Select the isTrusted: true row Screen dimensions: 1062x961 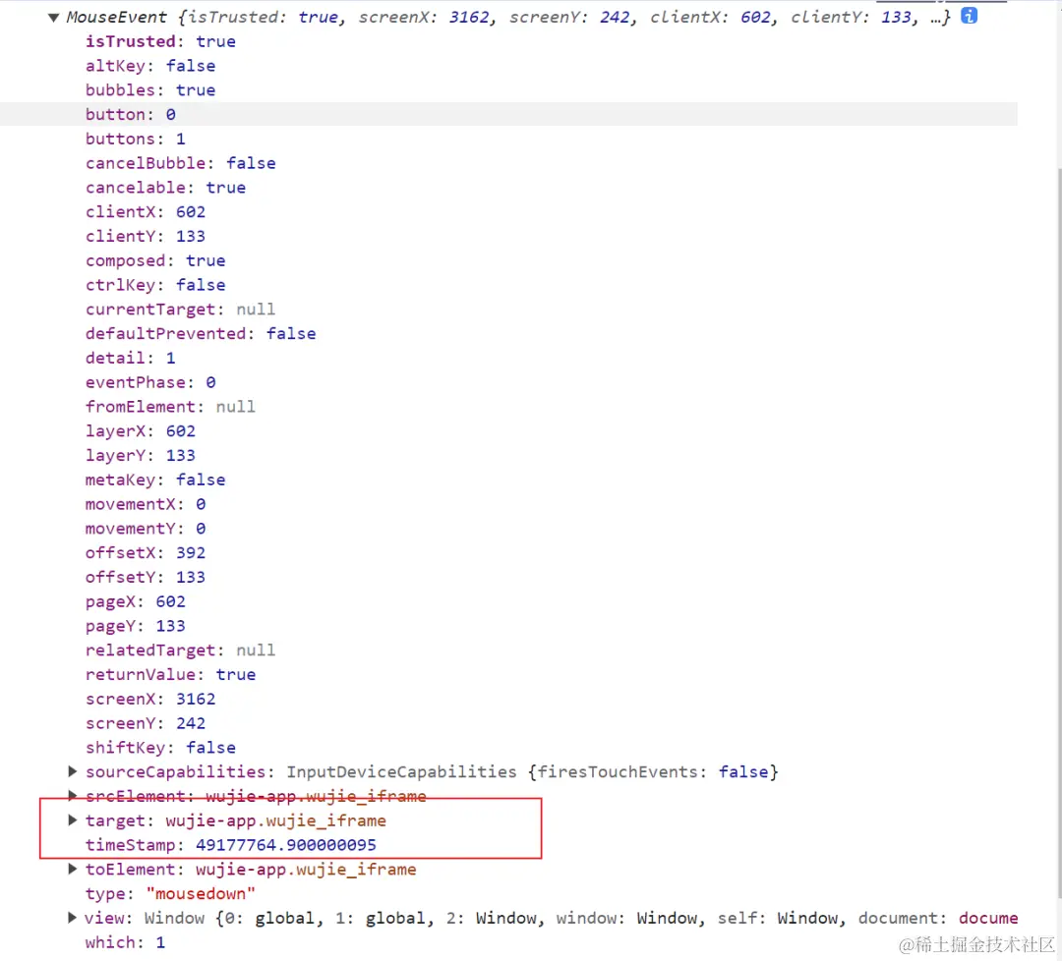coord(160,41)
